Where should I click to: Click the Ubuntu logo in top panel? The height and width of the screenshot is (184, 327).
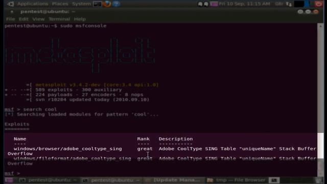click(11, 4)
